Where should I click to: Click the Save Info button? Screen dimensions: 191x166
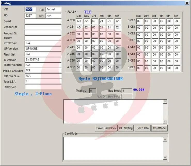coord(143,128)
